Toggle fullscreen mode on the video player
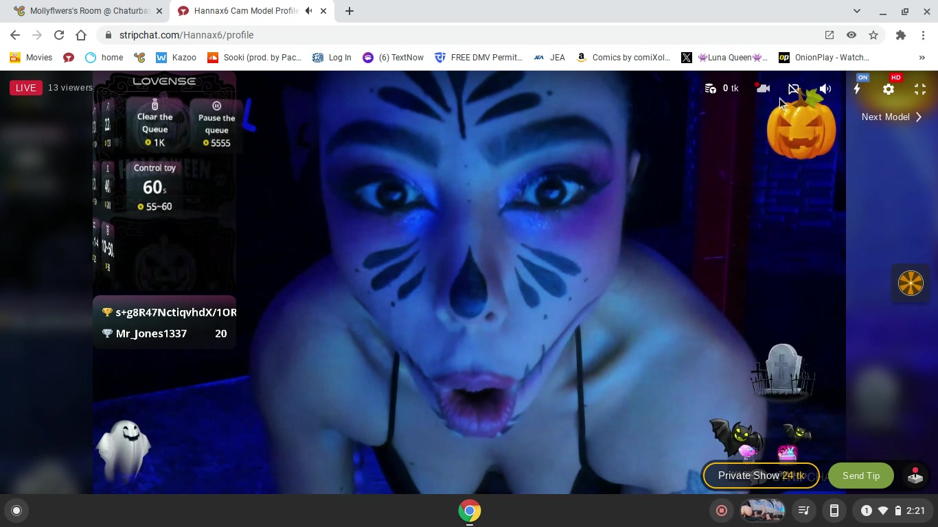This screenshot has height=527, width=938. point(920,89)
